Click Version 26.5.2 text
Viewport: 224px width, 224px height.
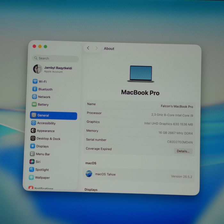pos(181,177)
